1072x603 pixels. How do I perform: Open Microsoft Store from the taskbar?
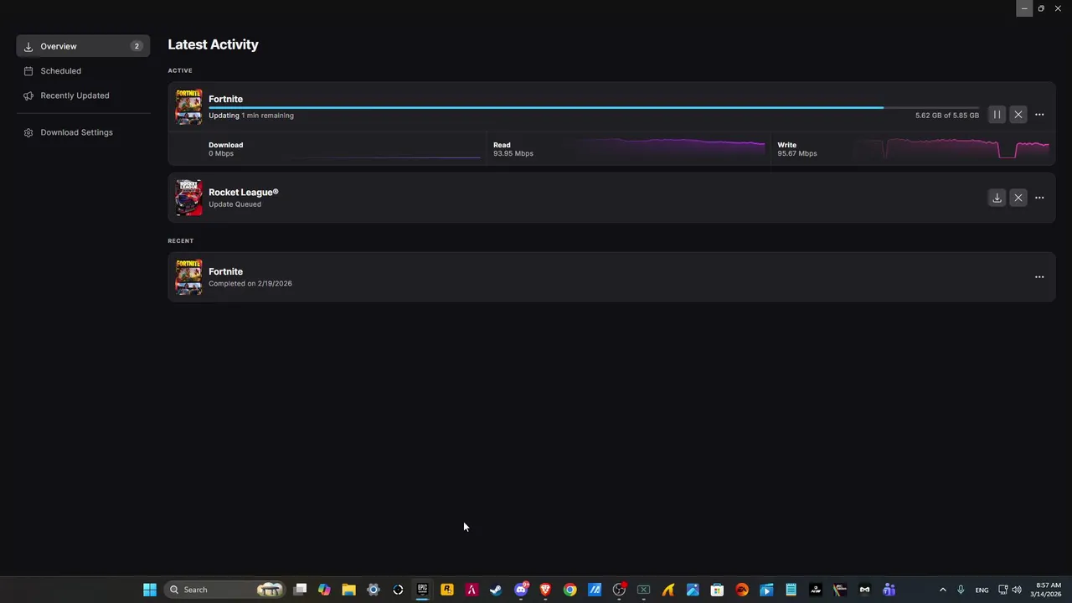[717, 590]
